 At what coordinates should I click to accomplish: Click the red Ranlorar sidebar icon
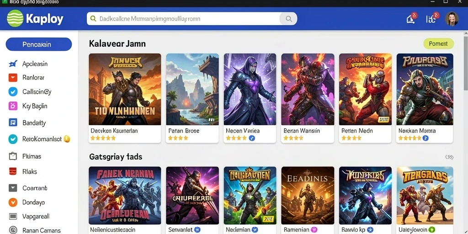pyautogui.click(x=13, y=78)
